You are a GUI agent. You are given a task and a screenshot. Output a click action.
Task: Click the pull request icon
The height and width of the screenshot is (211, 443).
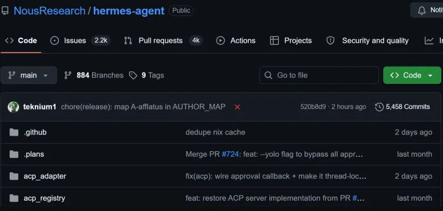click(x=128, y=40)
